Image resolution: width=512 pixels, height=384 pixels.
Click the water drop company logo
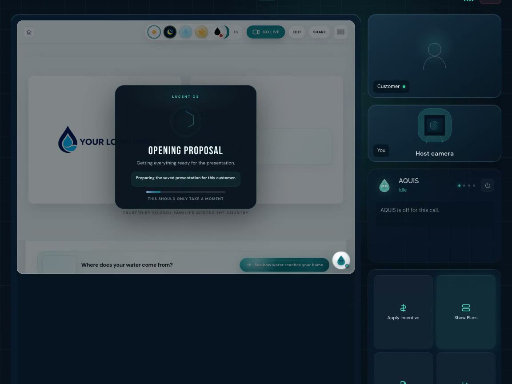tap(68, 140)
